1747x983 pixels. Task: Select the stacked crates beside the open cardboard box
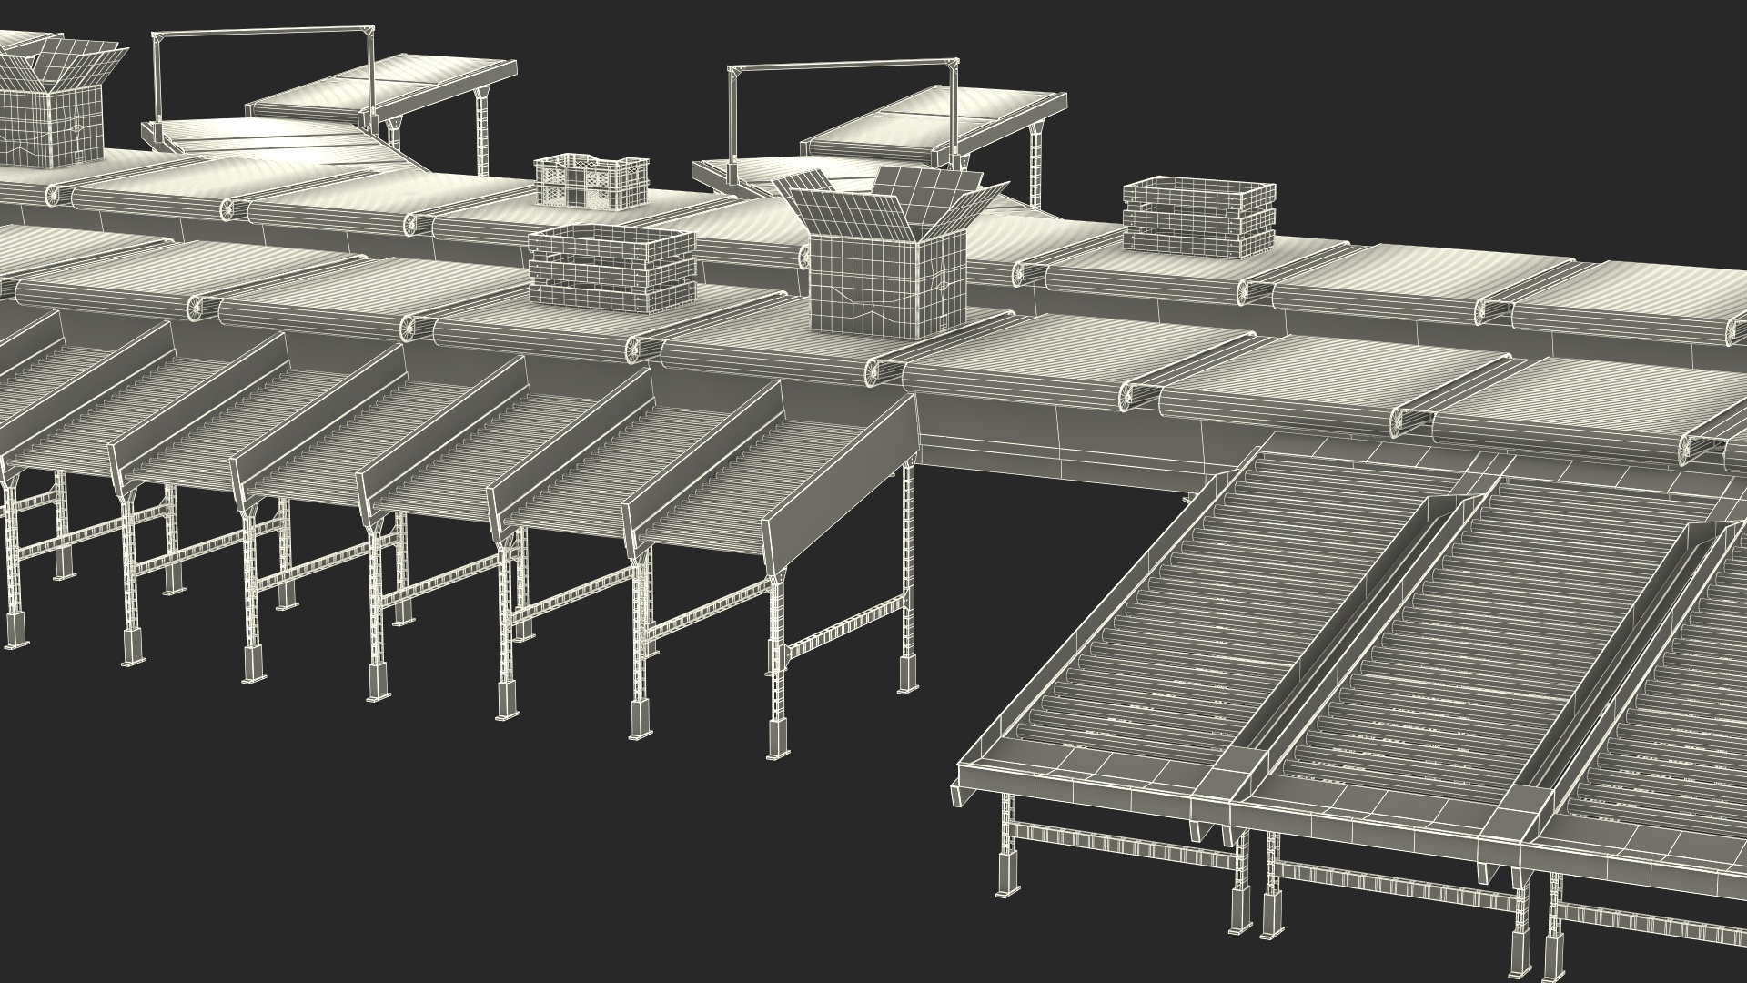tap(611, 269)
